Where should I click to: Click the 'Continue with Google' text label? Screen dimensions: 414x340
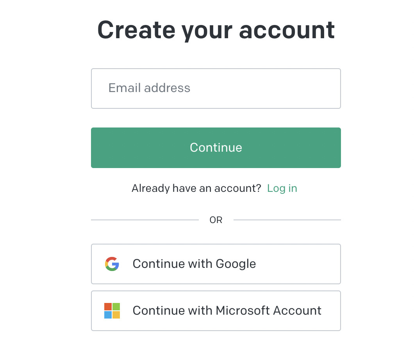pyautogui.click(x=195, y=264)
